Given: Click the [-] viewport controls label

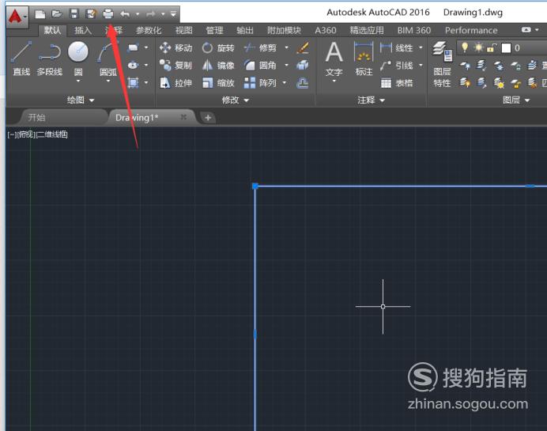Looking at the screenshot, I should click(x=12, y=134).
